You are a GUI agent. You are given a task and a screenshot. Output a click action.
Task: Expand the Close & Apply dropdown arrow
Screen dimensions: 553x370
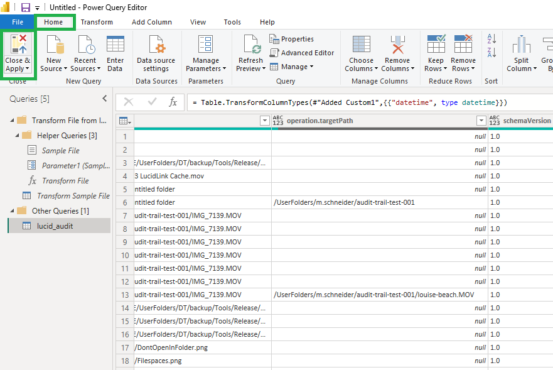pos(28,68)
